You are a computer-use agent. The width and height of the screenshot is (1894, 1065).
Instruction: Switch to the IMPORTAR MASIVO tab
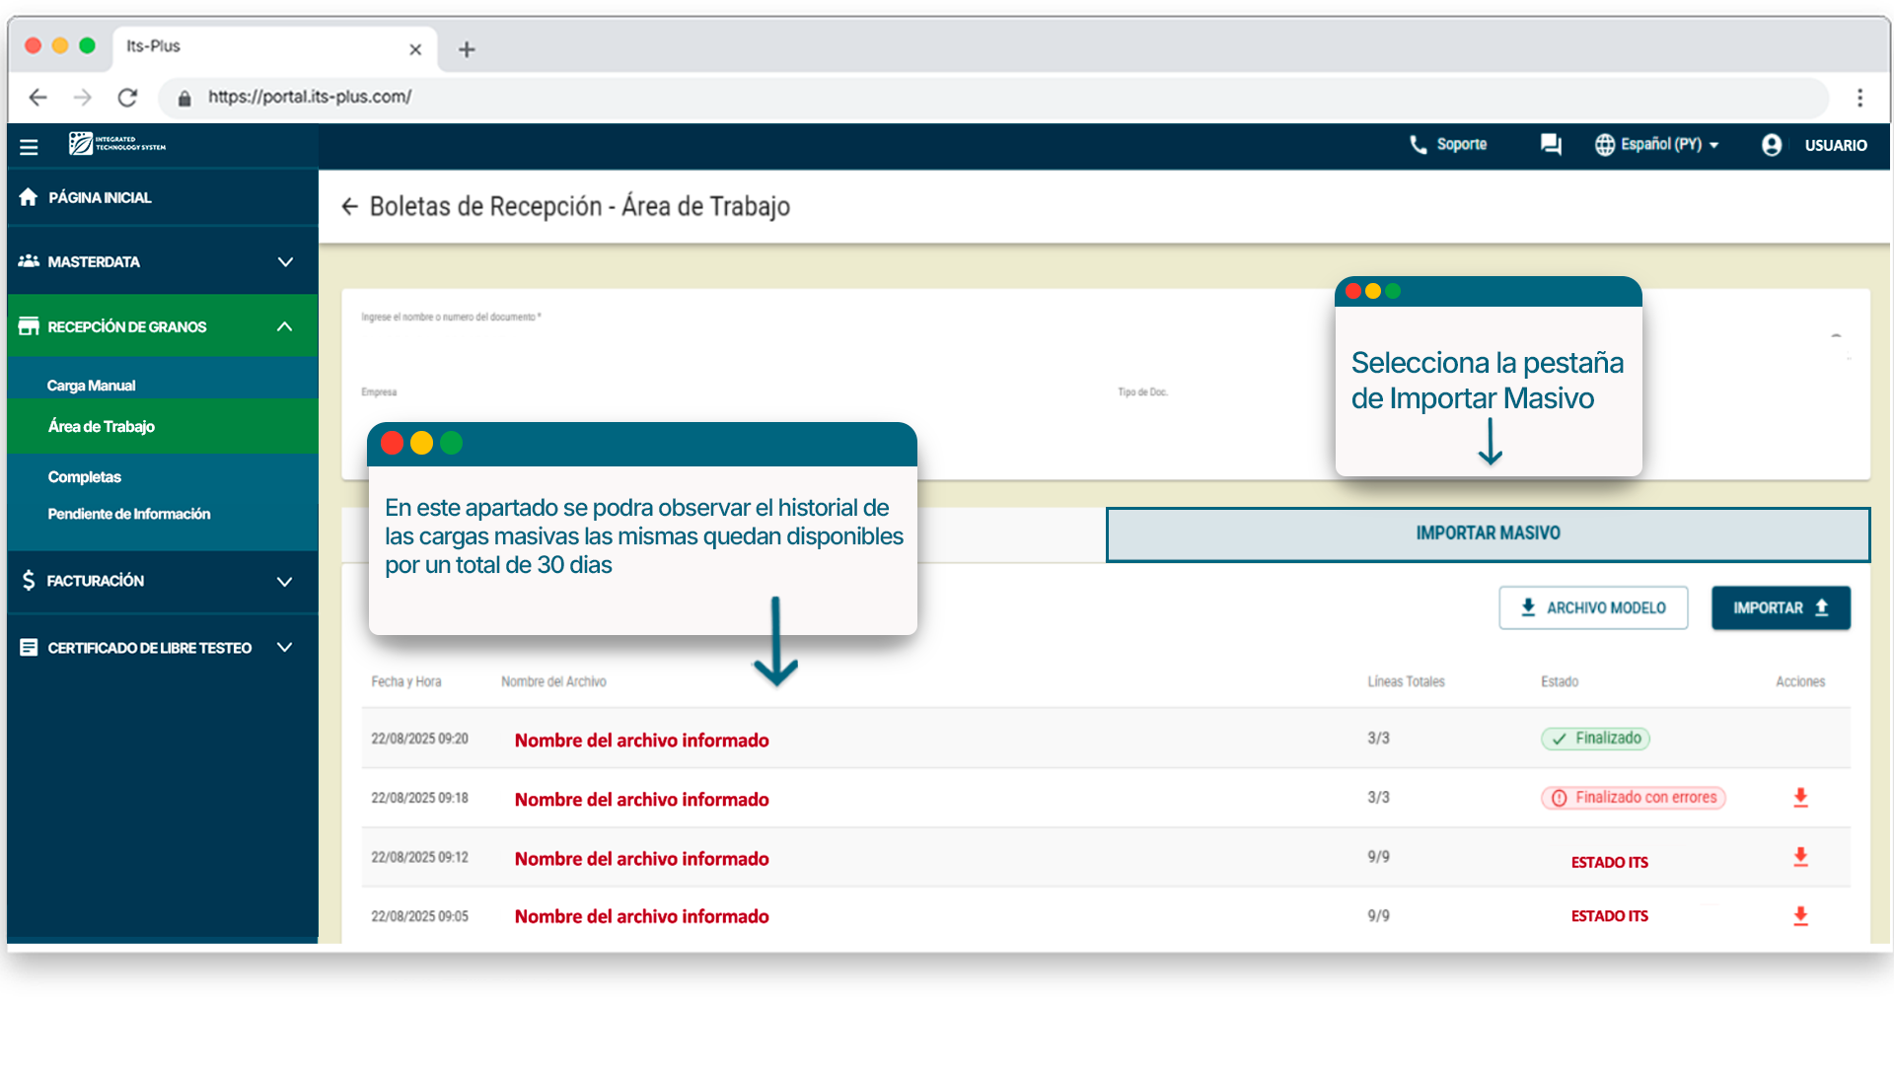coord(1487,533)
